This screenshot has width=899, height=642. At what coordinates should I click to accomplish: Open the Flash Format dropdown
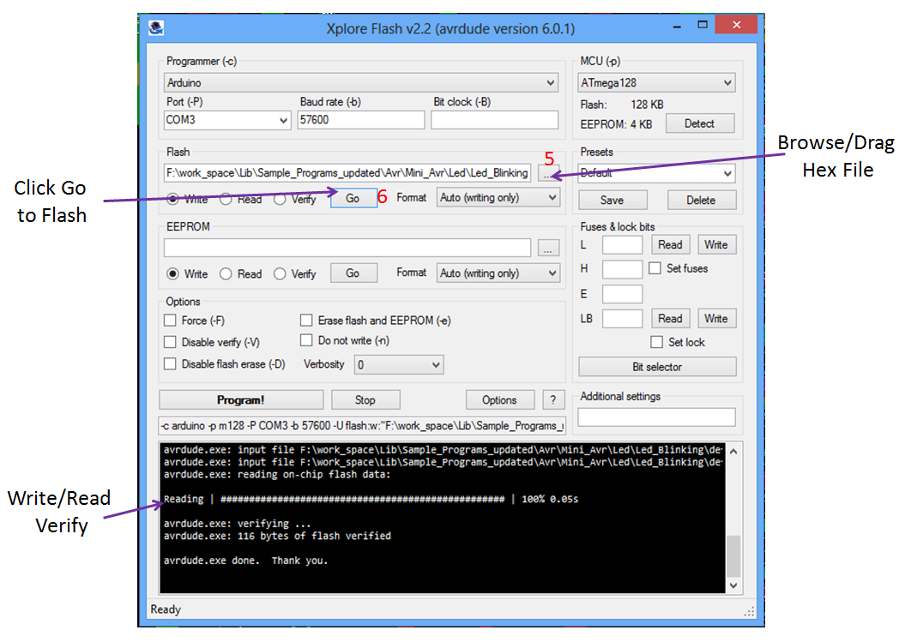[x=498, y=198]
